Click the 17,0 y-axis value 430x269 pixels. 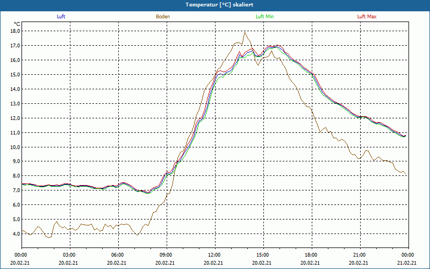click(x=16, y=46)
